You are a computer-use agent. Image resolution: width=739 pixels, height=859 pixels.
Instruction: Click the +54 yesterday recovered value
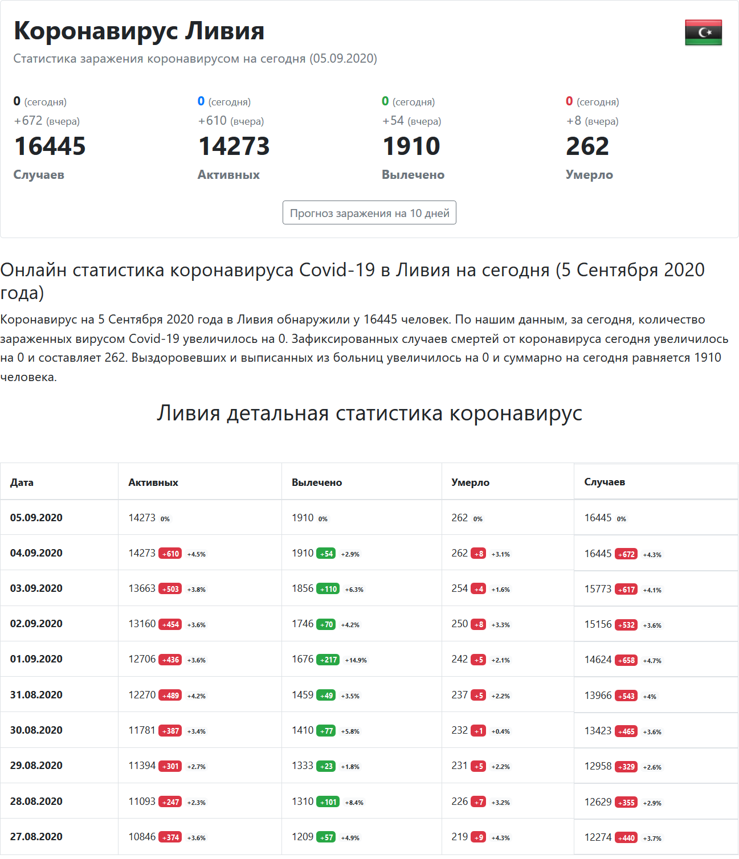click(x=393, y=121)
